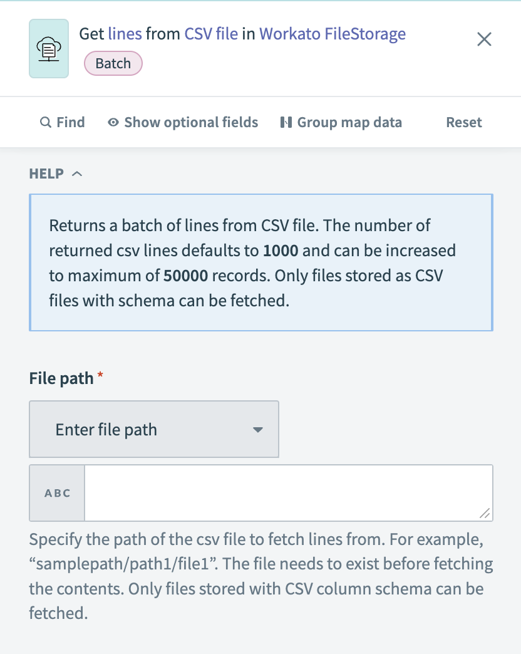Click the Workato FileStorage connector icon
521x654 pixels.
(x=48, y=48)
